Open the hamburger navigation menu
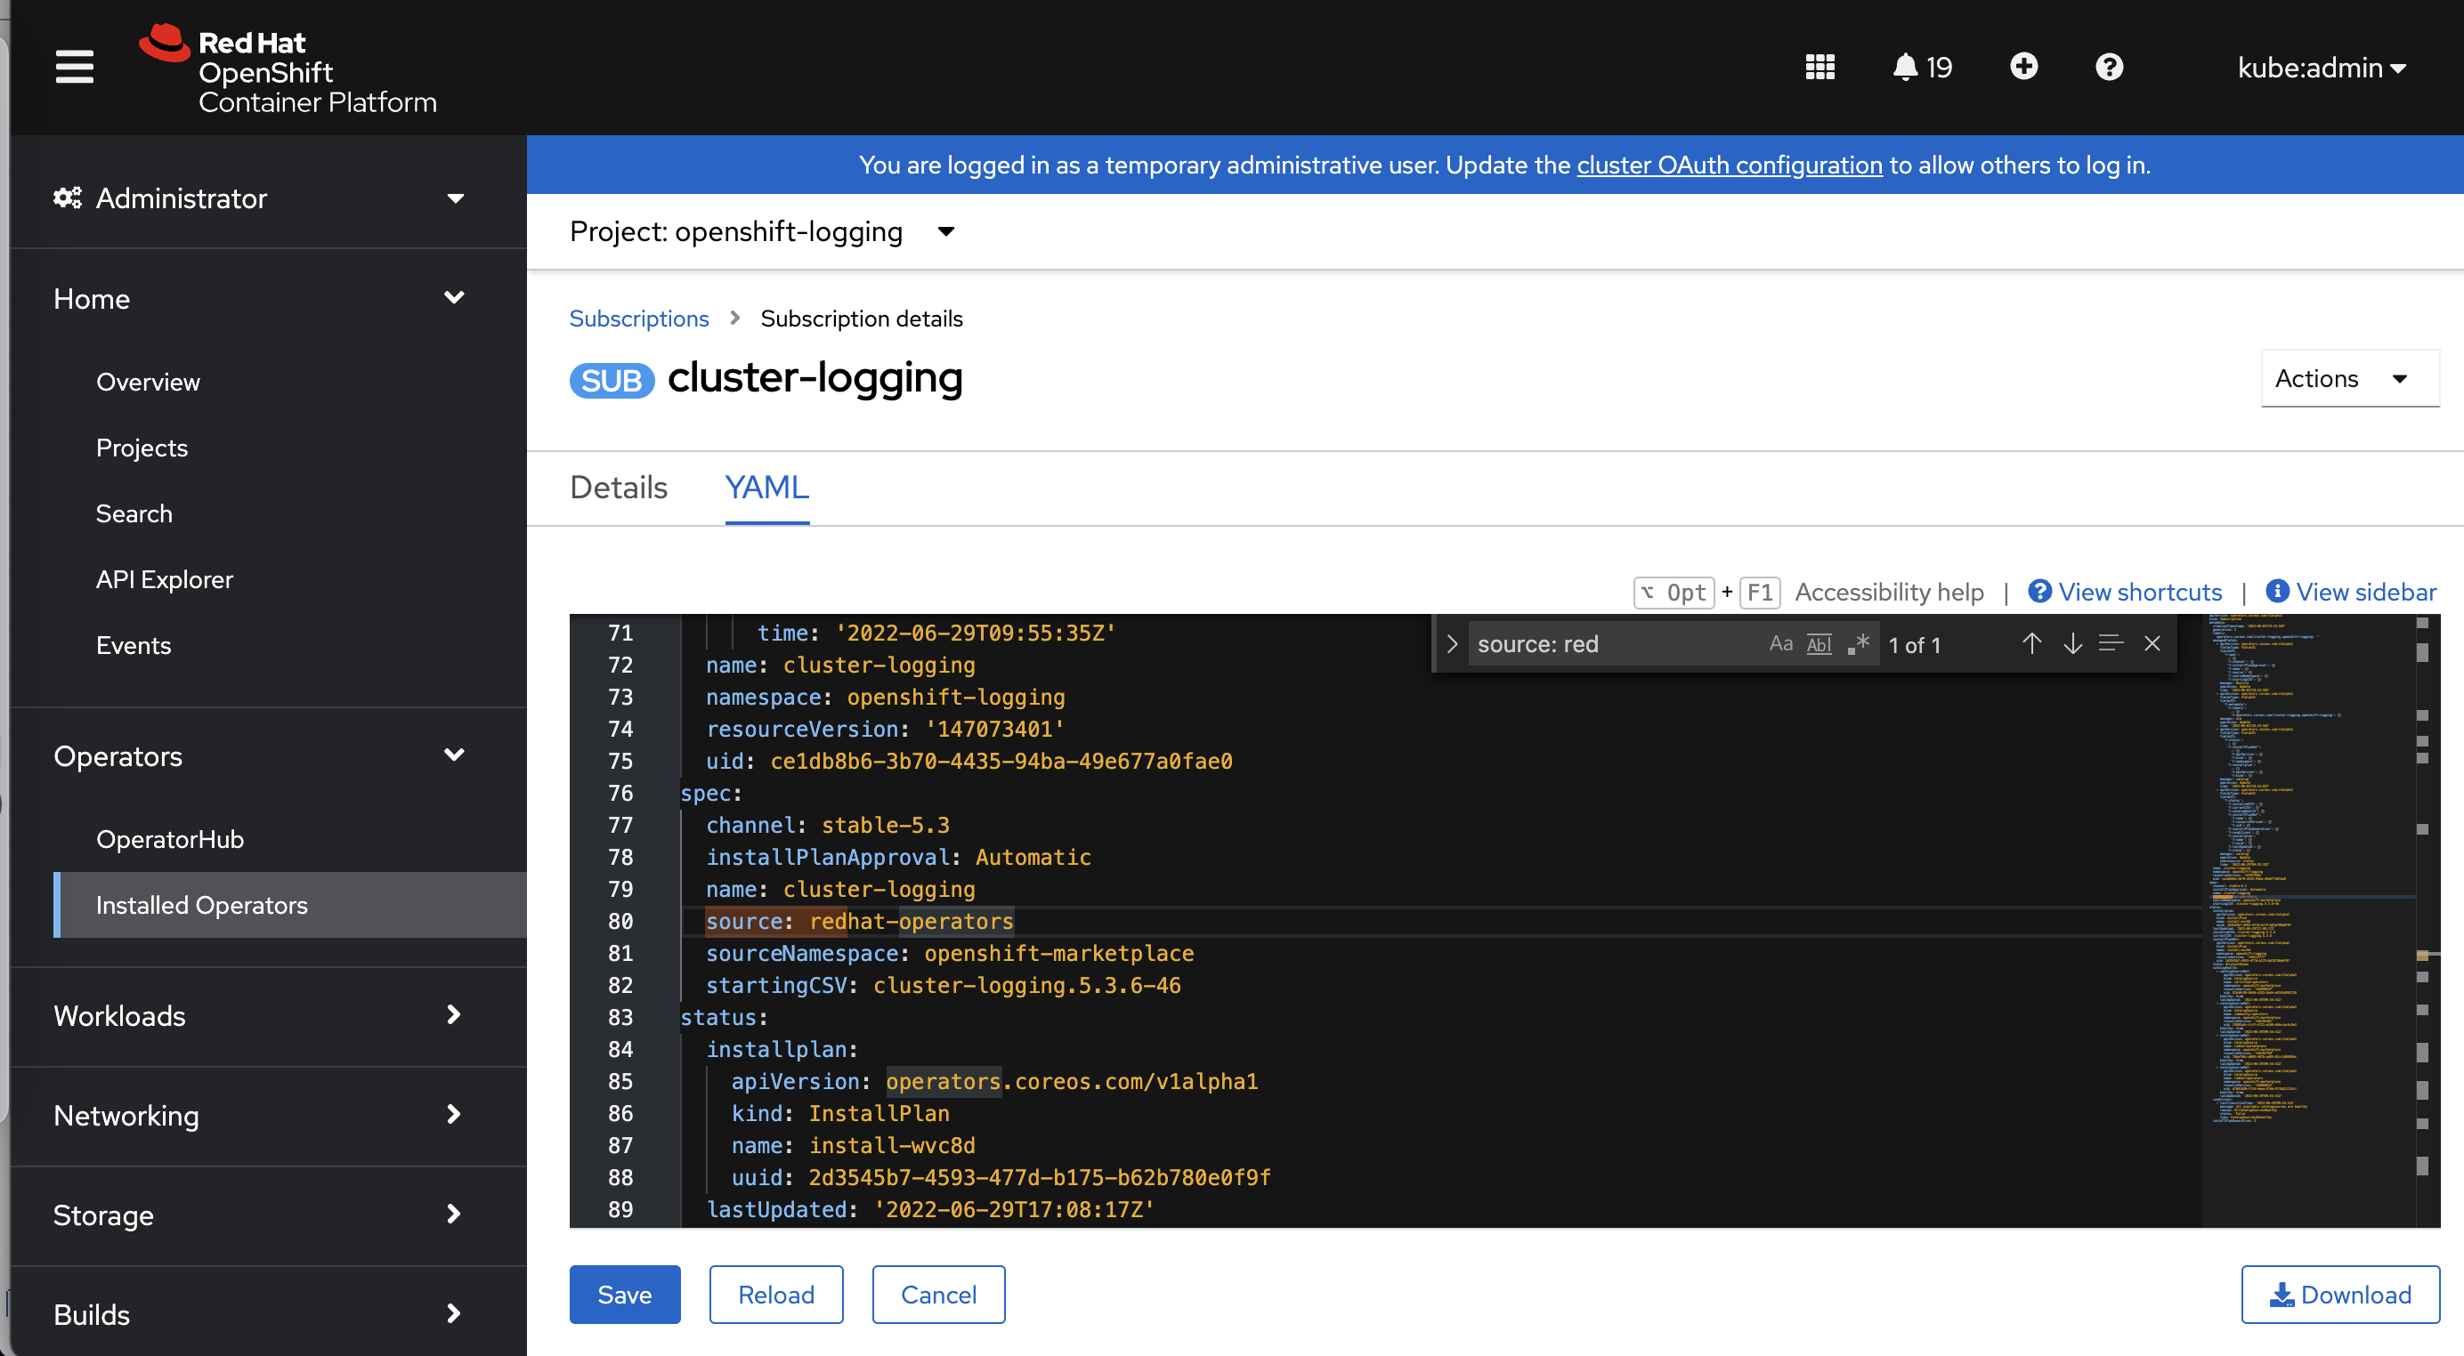2464x1356 pixels. click(74, 67)
